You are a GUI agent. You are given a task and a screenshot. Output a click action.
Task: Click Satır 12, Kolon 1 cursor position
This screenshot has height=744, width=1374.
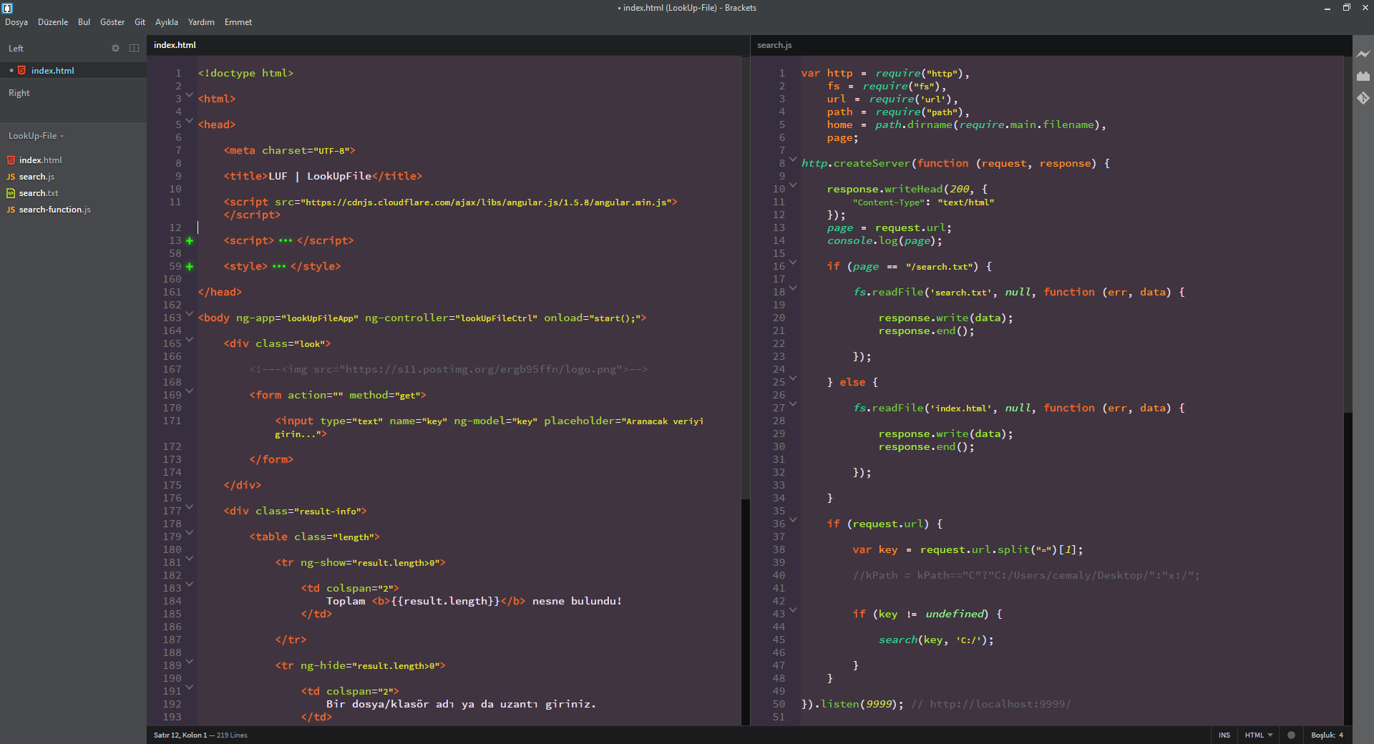180,735
